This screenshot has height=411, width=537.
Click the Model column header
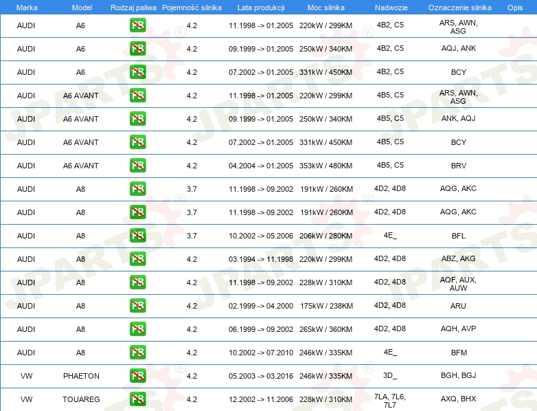[x=82, y=8]
